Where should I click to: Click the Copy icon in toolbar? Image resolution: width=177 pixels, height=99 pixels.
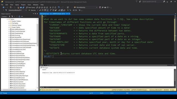53,7
